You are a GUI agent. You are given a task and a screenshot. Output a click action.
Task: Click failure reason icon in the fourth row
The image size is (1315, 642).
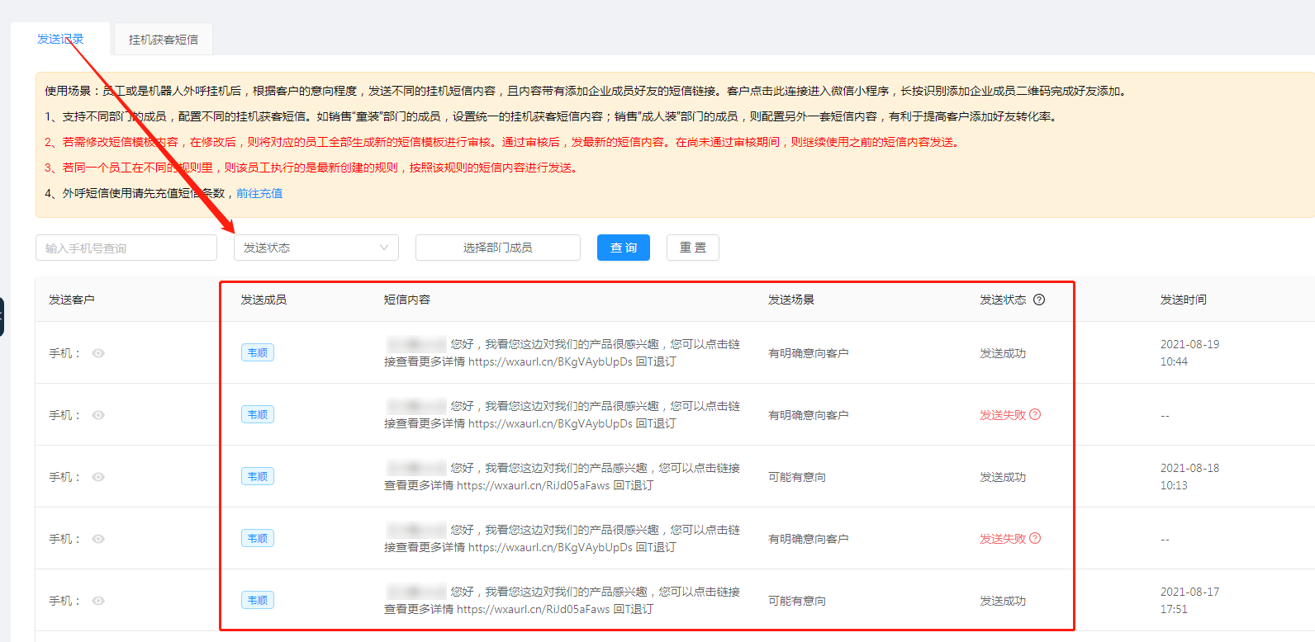tap(1035, 538)
